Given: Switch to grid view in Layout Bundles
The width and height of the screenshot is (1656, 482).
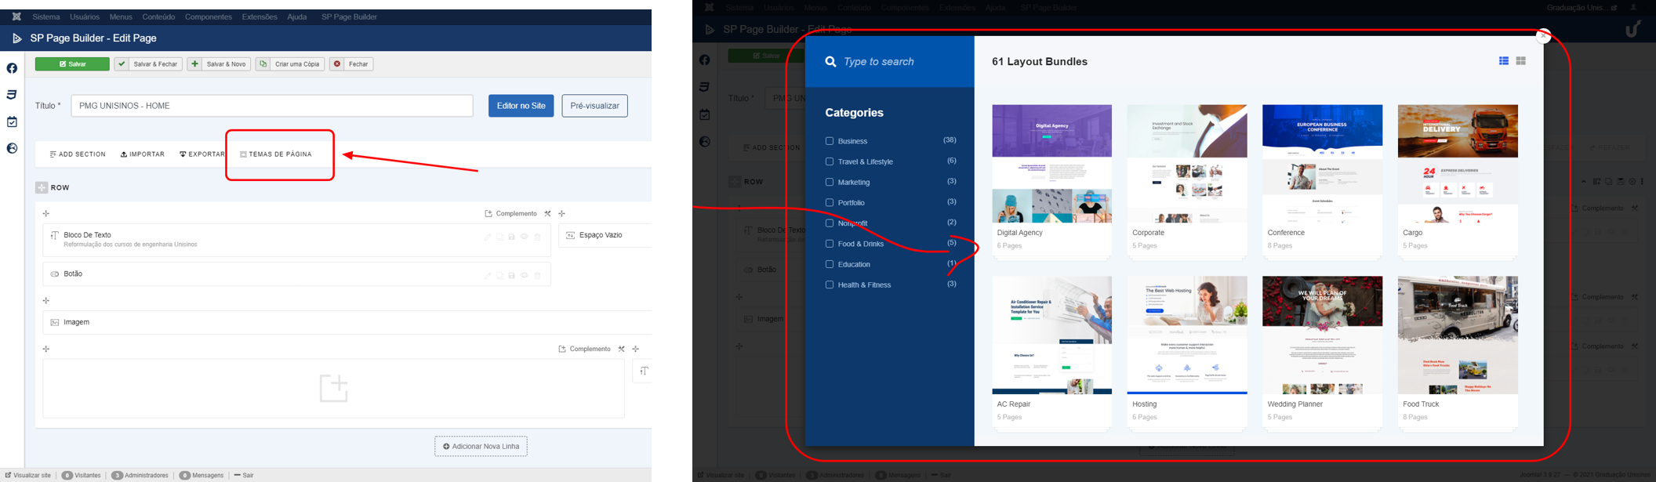Looking at the screenshot, I should tap(1520, 61).
